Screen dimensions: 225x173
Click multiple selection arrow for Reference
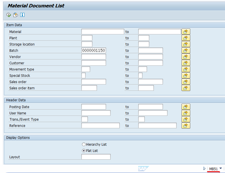pyautogui.click(x=186, y=125)
